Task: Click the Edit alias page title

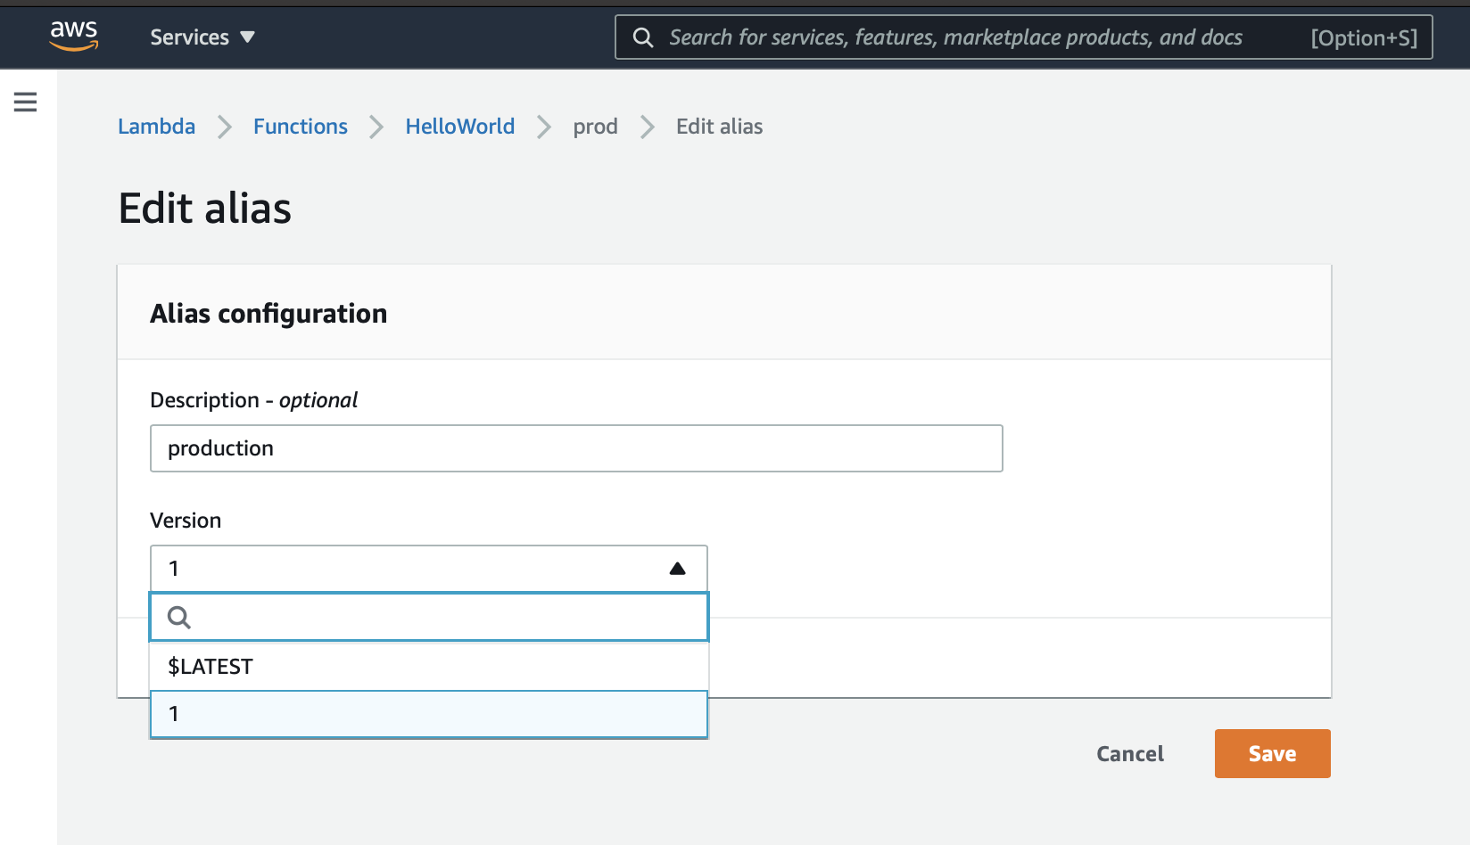Action: click(x=205, y=209)
